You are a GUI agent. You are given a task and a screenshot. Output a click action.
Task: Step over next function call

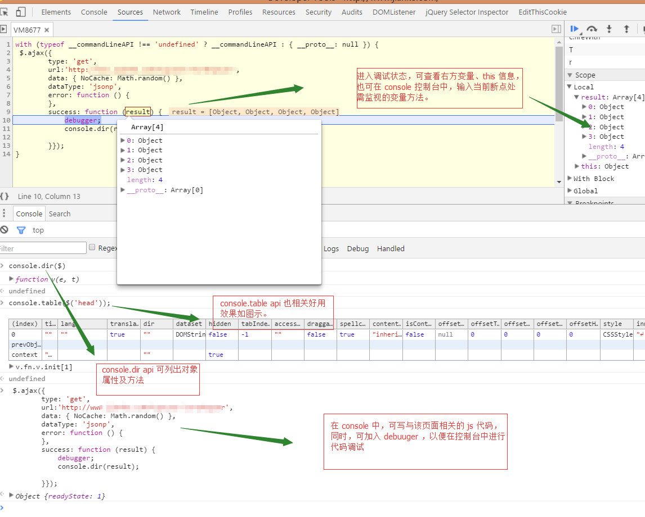click(592, 29)
